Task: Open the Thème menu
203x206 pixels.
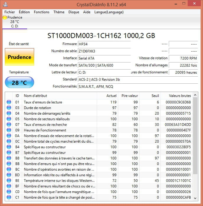Action: click(x=59, y=12)
